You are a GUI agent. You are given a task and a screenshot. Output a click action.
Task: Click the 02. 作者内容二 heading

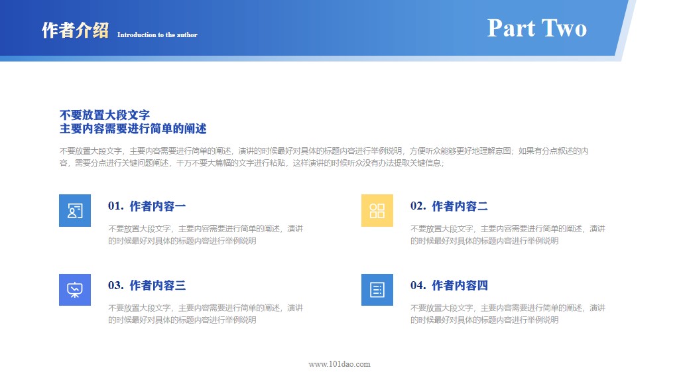(x=449, y=205)
